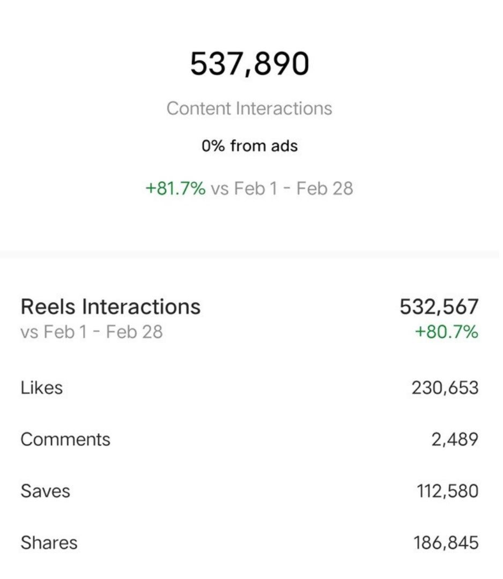Image resolution: width=503 pixels, height=579 pixels.
Task: Select the Shares label
Action: click(x=49, y=543)
